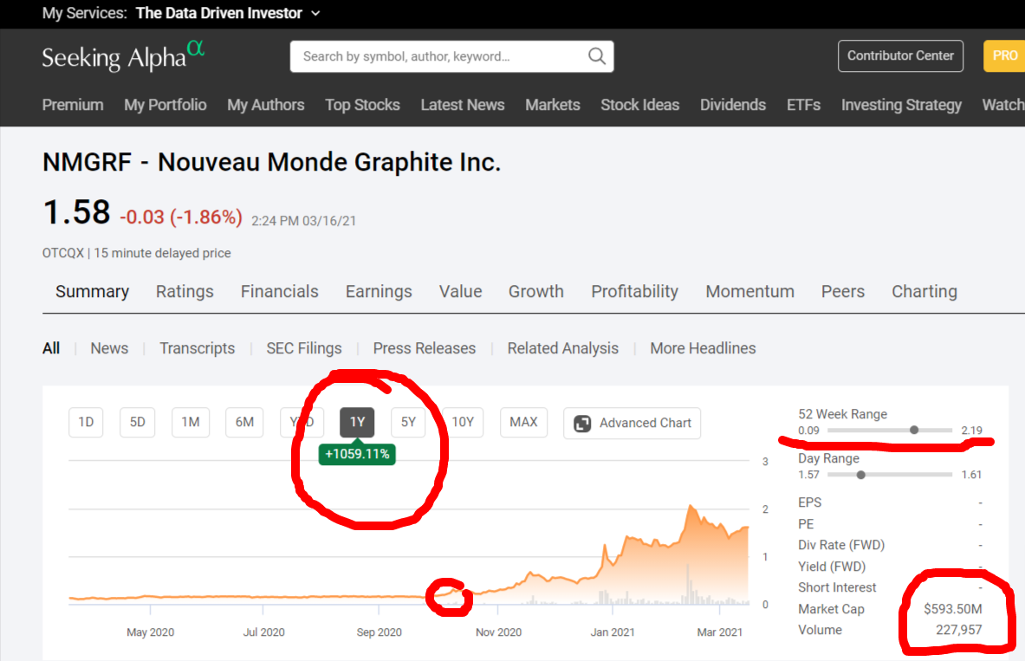Click the 52 Week Range slider marker

coord(914,431)
